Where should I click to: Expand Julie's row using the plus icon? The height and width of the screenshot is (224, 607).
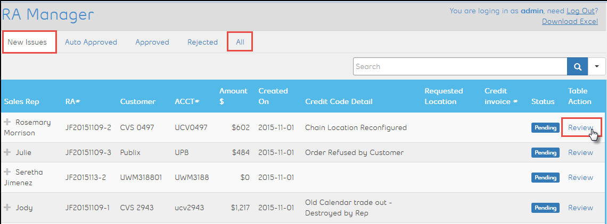click(7, 152)
